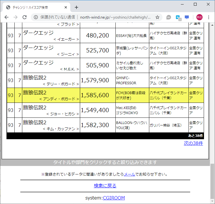Click the < ジーニィ > category
The height and width of the screenshot is (204, 215).
pos(68,54)
